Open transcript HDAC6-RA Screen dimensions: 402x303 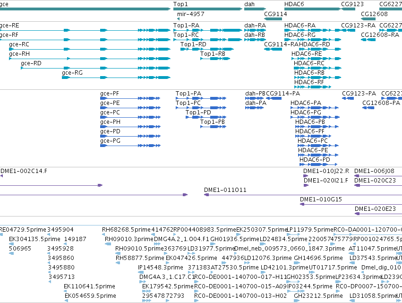point(300,26)
